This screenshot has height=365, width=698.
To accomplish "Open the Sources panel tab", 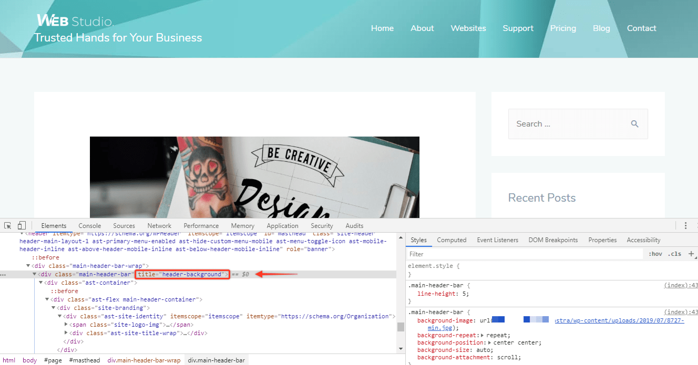I will [x=124, y=226].
